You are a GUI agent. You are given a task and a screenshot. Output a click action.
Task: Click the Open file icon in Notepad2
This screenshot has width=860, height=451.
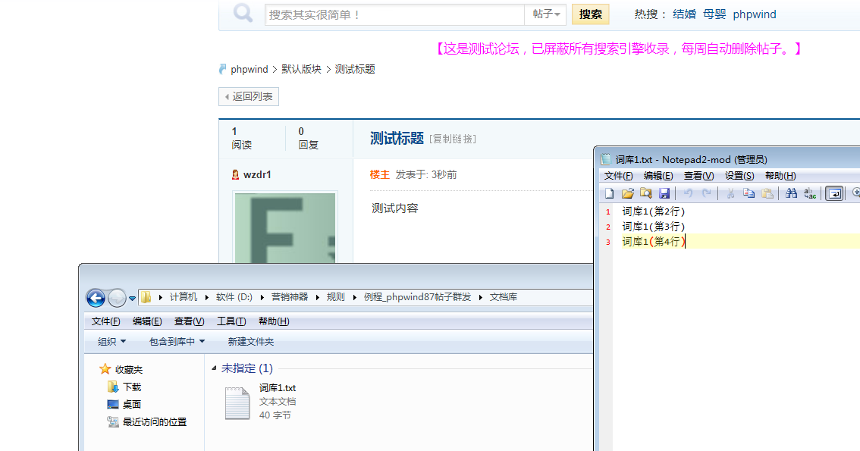pos(628,193)
